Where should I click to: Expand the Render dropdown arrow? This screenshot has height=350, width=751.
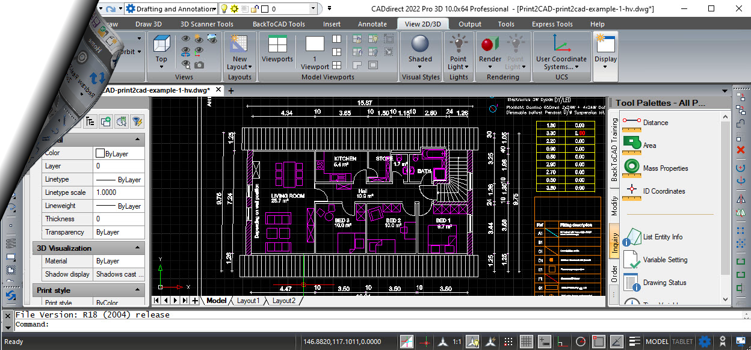pos(490,67)
